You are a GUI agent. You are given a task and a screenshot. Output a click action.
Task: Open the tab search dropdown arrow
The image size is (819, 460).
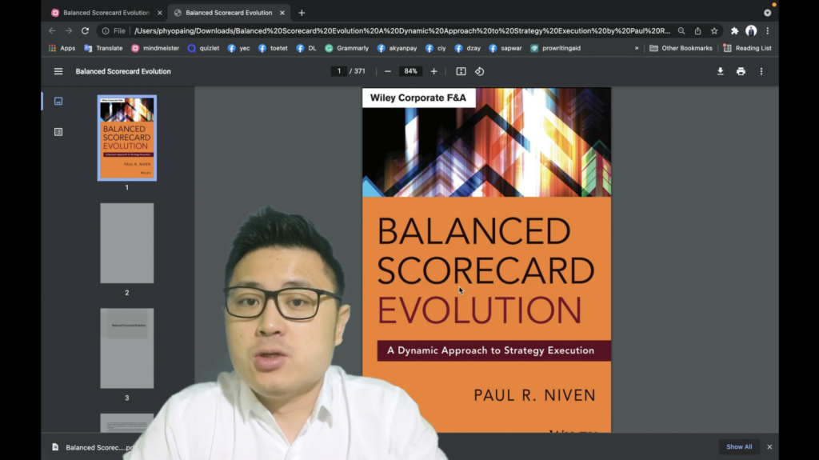pos(767,13)
